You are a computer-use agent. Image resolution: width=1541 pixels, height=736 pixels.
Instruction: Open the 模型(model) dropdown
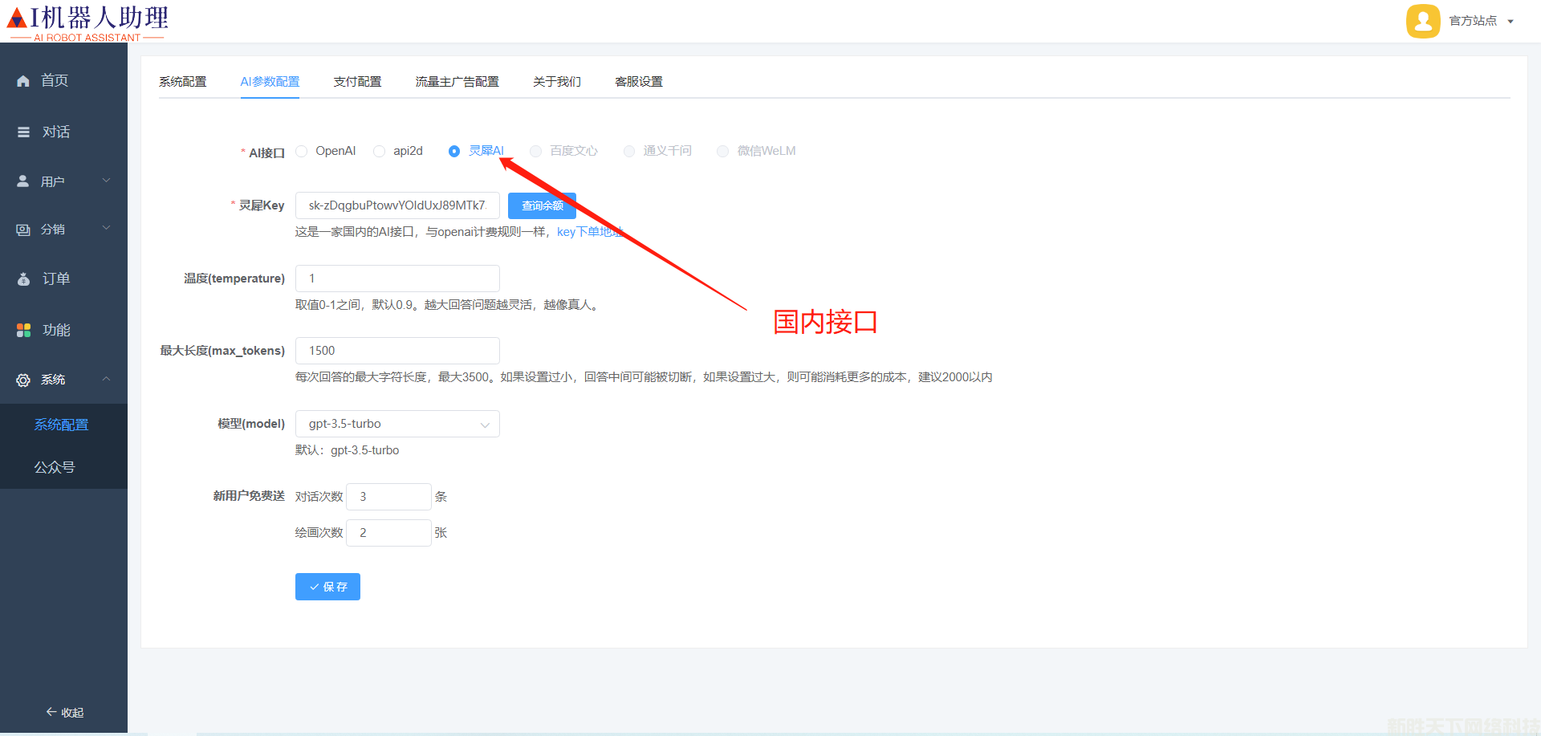pos(397,424)
